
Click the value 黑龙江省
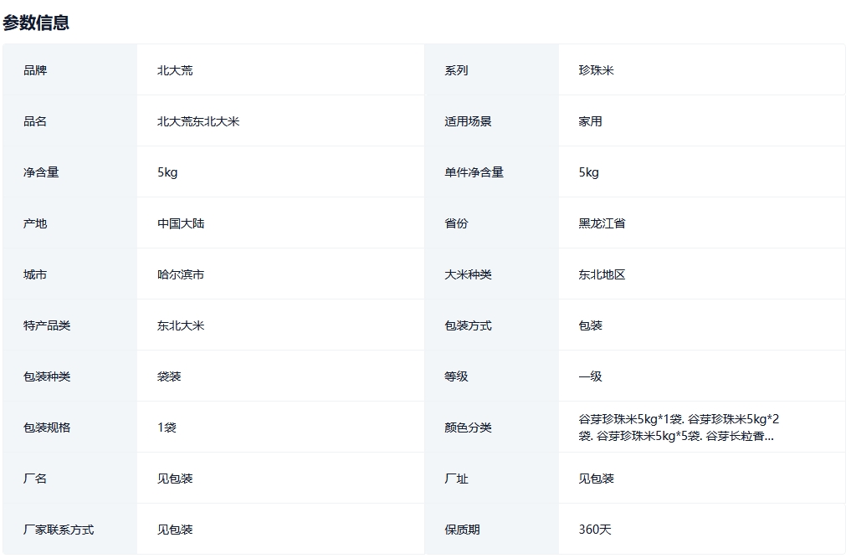click(602, 223)
